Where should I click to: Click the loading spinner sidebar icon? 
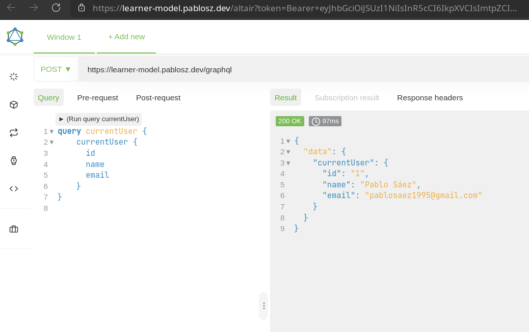[14, 76]
